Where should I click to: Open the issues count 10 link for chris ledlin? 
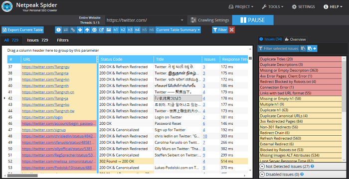205,136
